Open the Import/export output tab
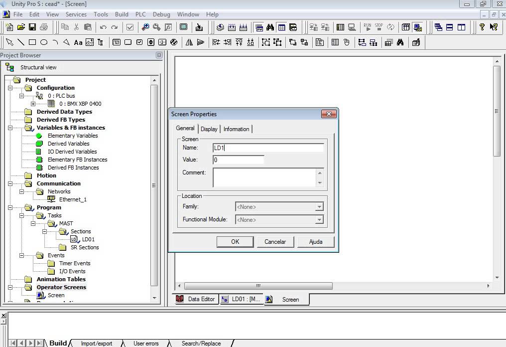 97,344
